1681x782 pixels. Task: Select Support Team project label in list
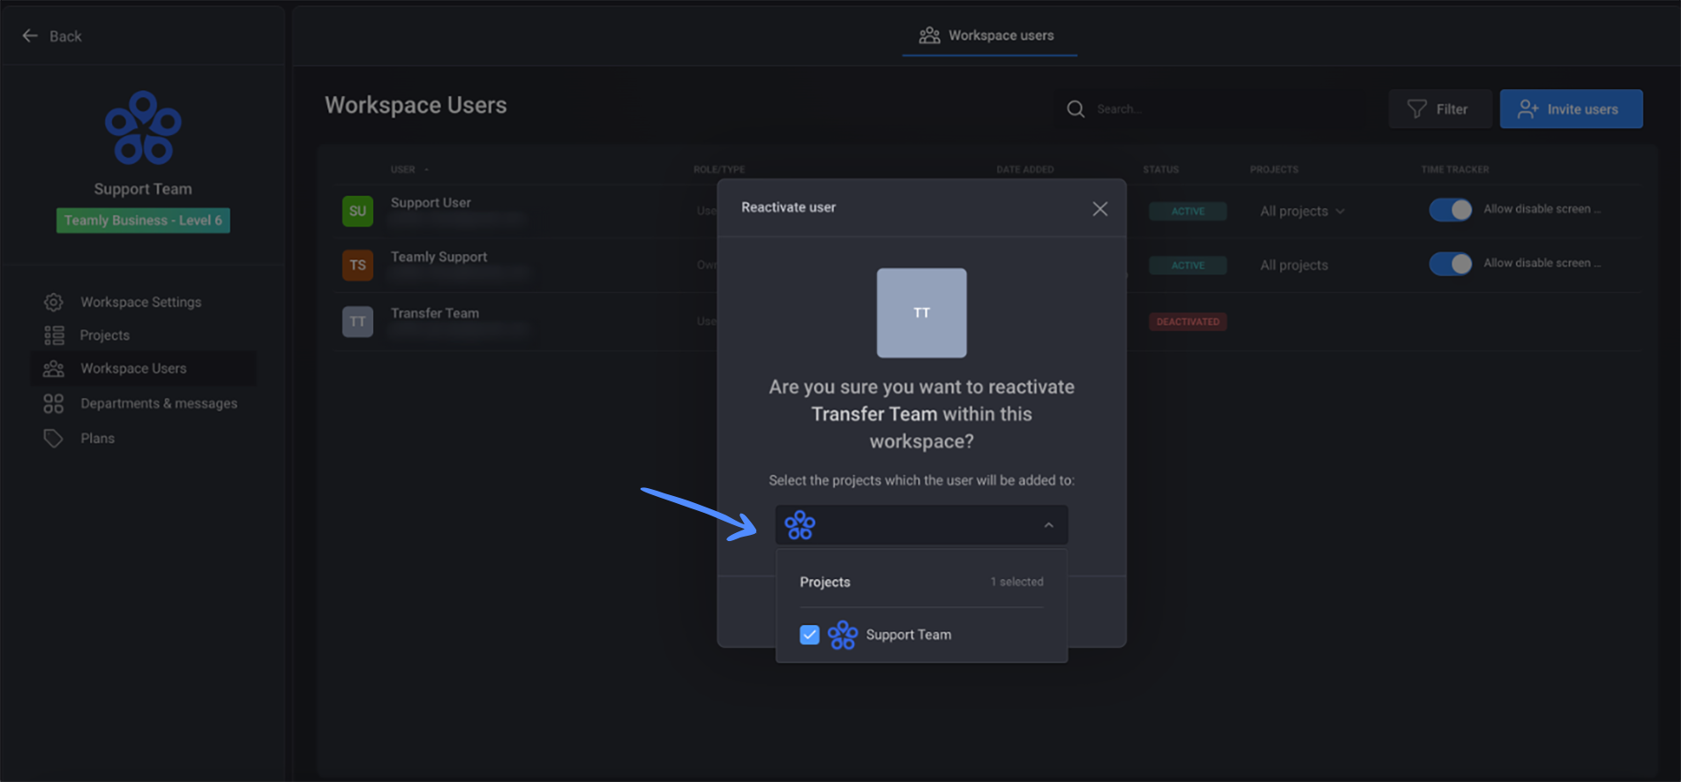click(908, 635)
